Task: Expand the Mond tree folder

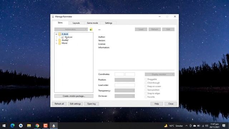Action: 56,43
